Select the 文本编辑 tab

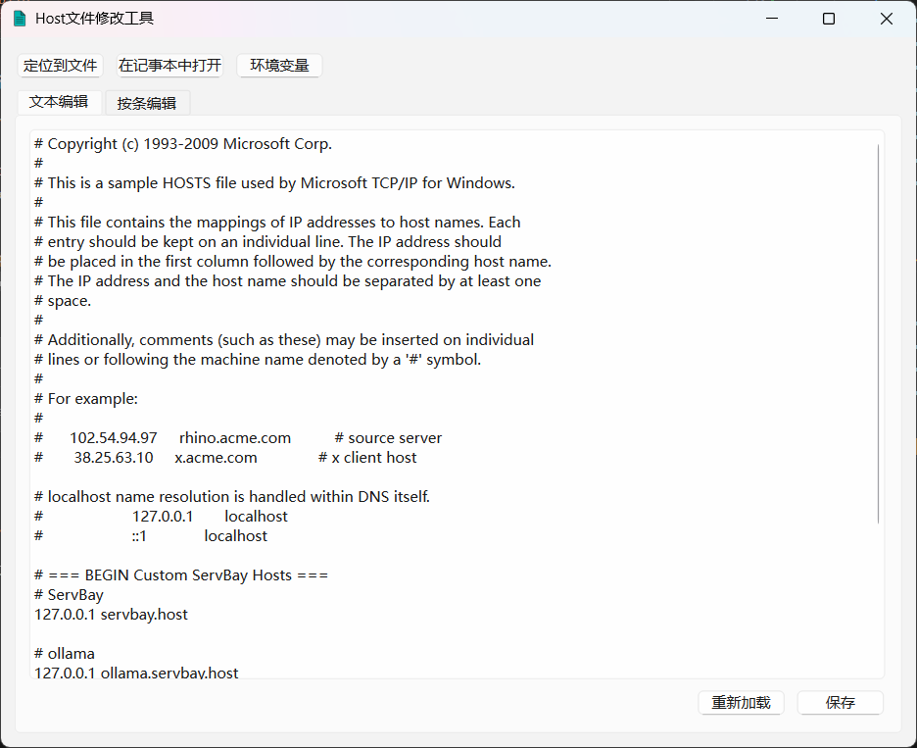[57, 101]
